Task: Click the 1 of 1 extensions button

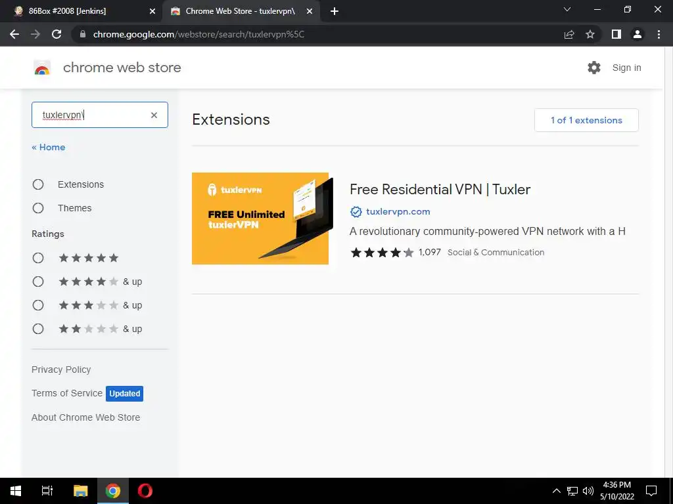Action: [586, 120]
